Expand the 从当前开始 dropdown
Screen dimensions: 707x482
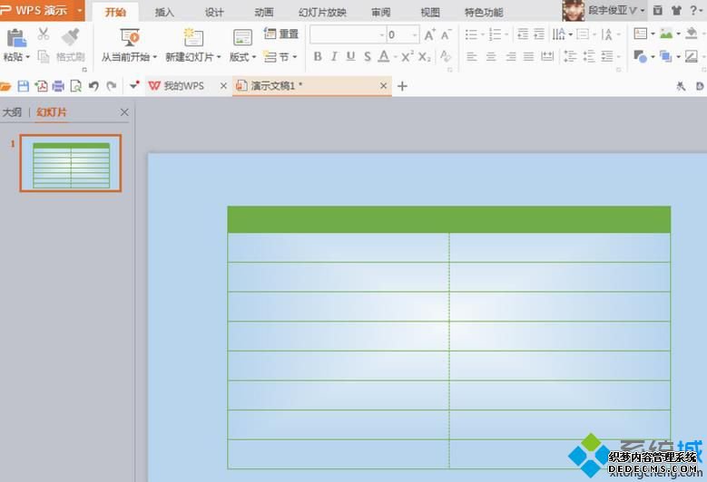154,57
